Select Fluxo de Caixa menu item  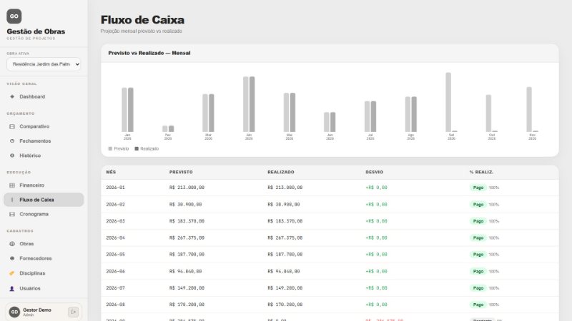(x=44, y=200)
